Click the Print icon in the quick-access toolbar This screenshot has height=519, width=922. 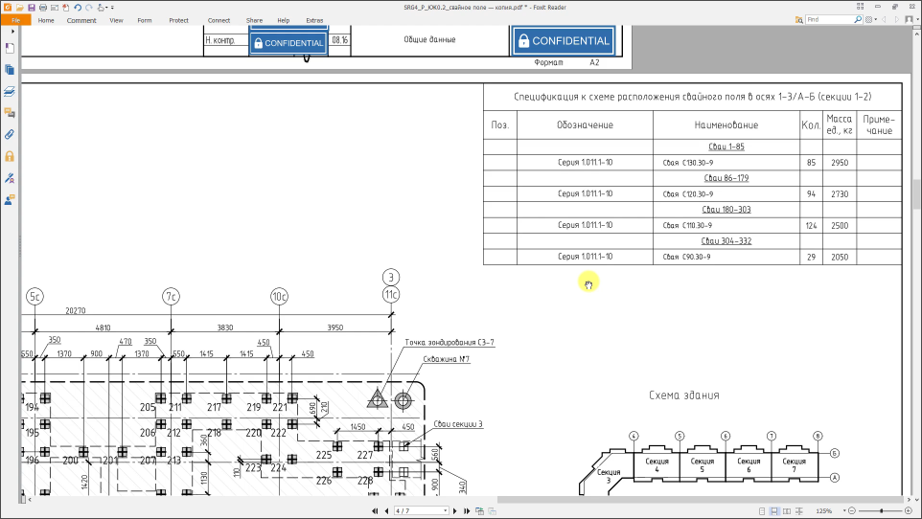tap(43, 8)
